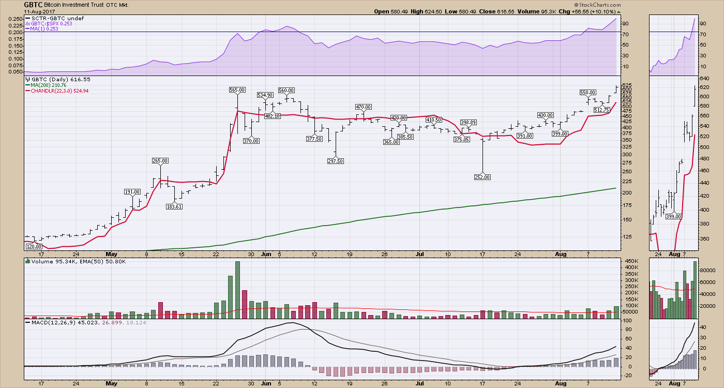The image size is (724, 388).
Task: Click the GBTC ticker symbol title
Action: click(34, 4)
